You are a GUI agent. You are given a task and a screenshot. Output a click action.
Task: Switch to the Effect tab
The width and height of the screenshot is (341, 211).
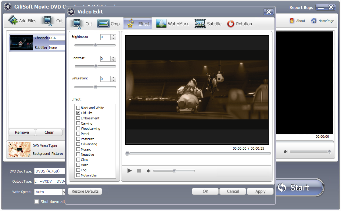point(138,24)
